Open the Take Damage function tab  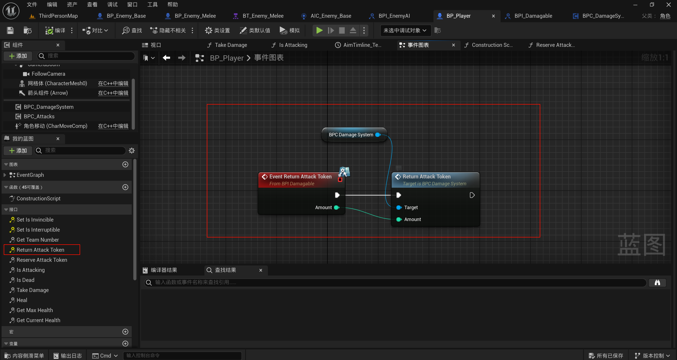point(231,45)
